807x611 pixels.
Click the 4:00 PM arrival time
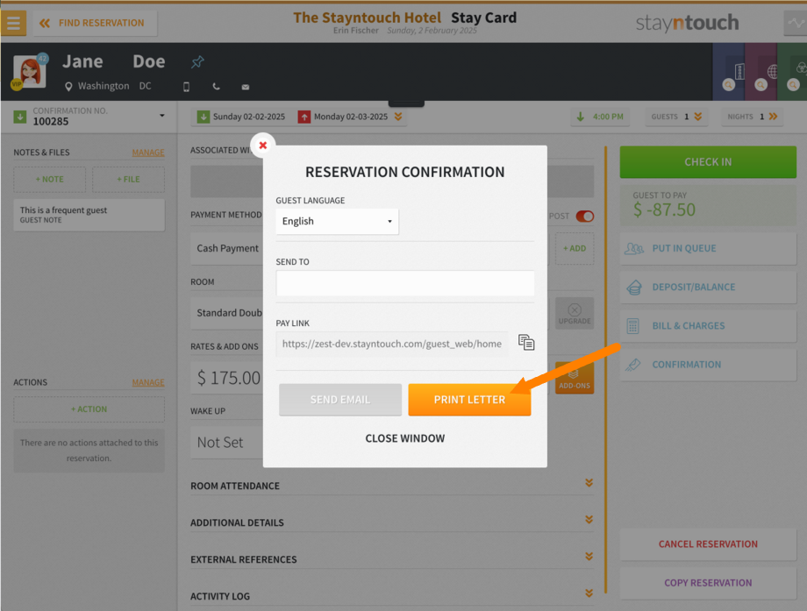600,117
